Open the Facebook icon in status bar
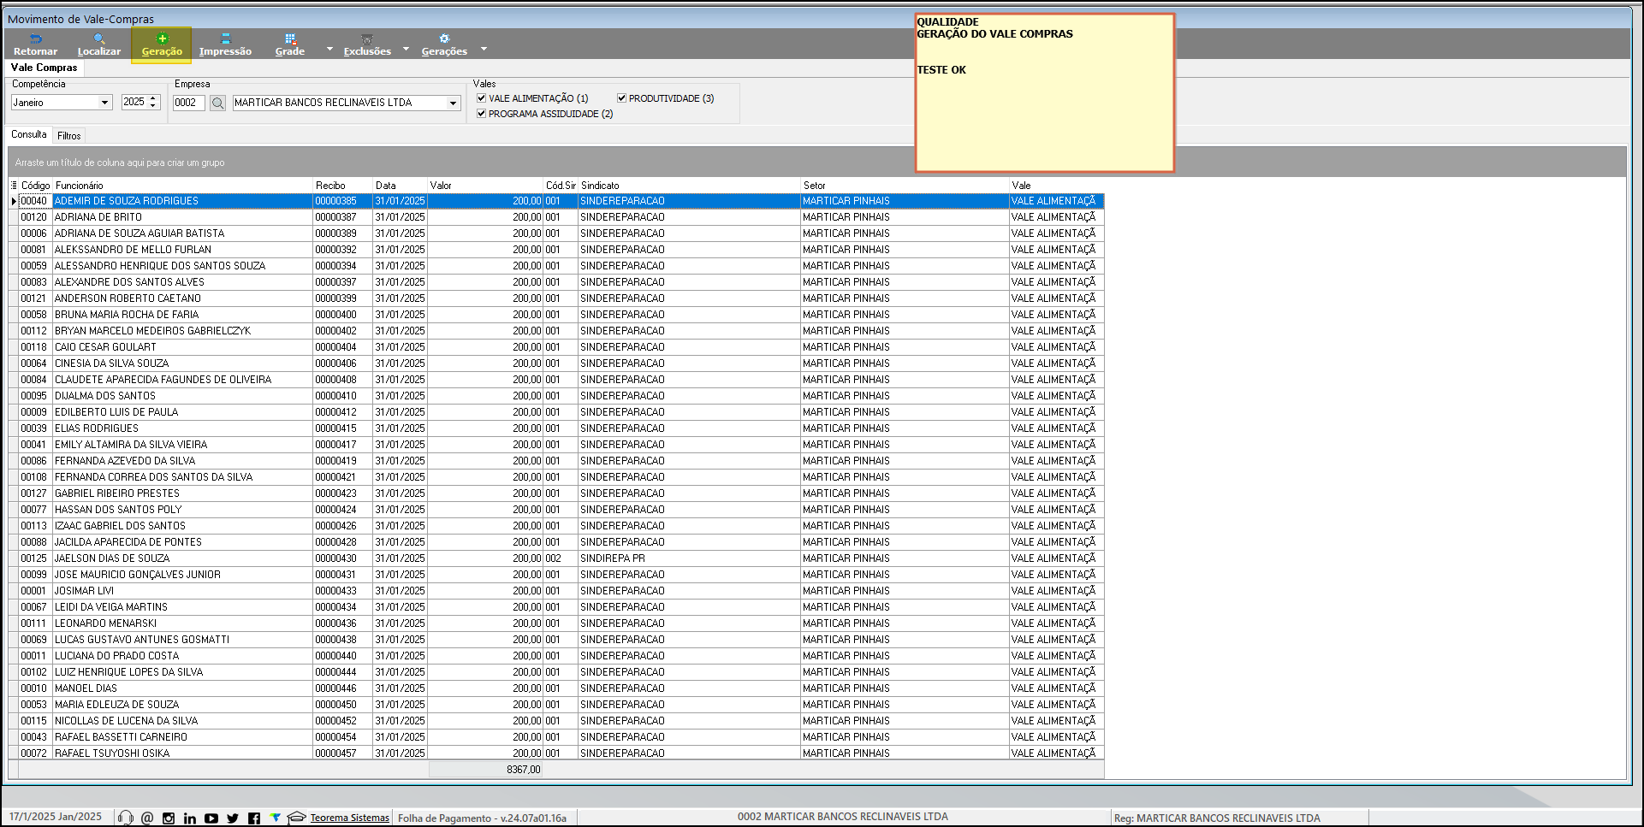 tap(254, 818)
